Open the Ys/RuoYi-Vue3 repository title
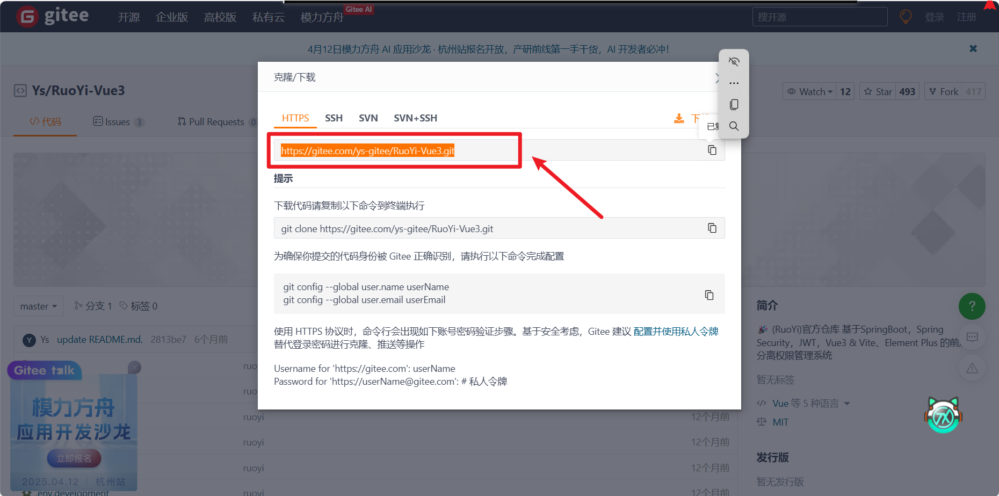 [78, 90]
